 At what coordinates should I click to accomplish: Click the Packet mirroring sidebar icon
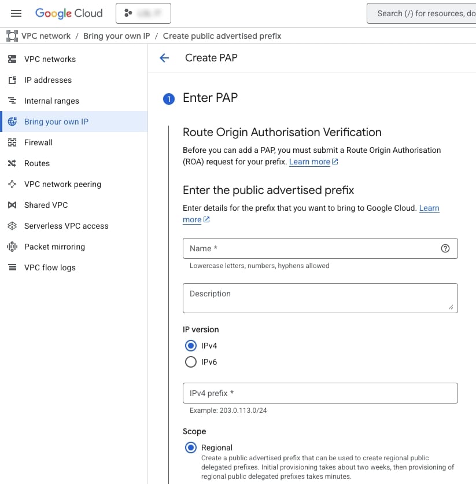[x=12, y=247]
